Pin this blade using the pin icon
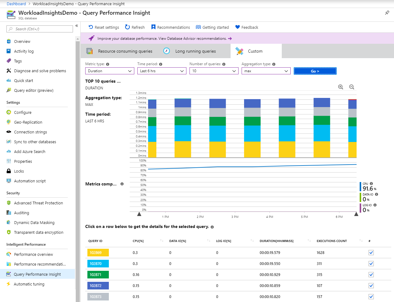394x302 pixels. [387, 13]
